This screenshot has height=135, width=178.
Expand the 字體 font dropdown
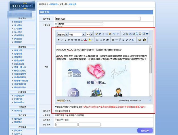pos(76,34)
